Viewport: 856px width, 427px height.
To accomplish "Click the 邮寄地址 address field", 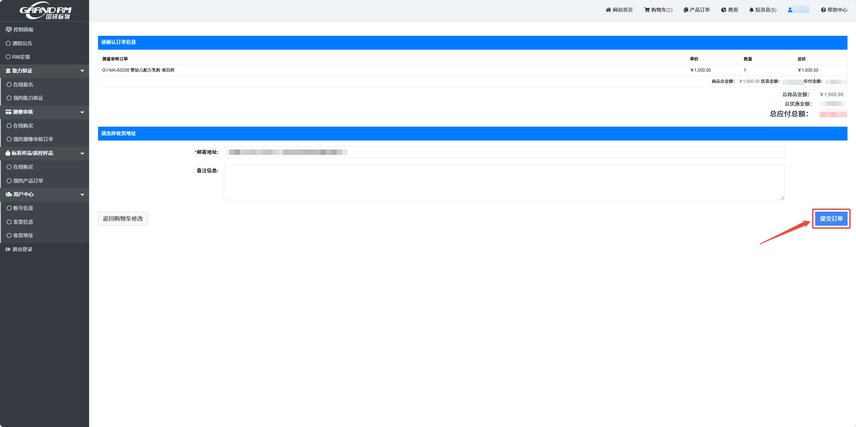I will pos(504,152).
